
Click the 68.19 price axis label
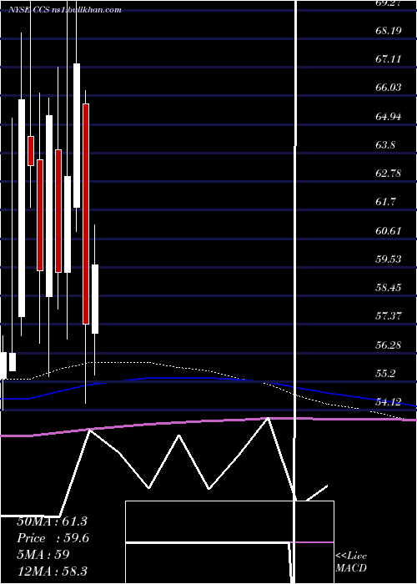[389, 30]
